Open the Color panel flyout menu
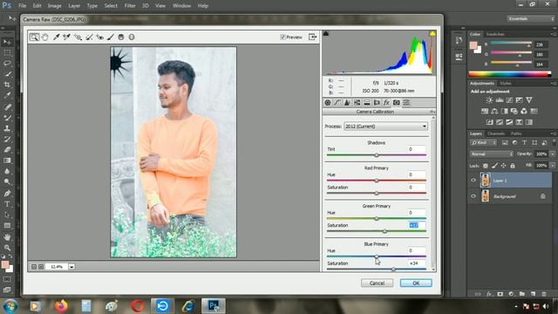The height and width of the screenshot is (314, 558). (x=554, y=34)
